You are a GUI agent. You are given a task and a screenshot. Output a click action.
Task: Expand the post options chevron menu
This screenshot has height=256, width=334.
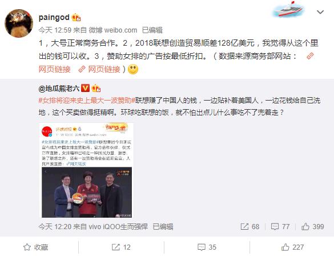(320, 12)
